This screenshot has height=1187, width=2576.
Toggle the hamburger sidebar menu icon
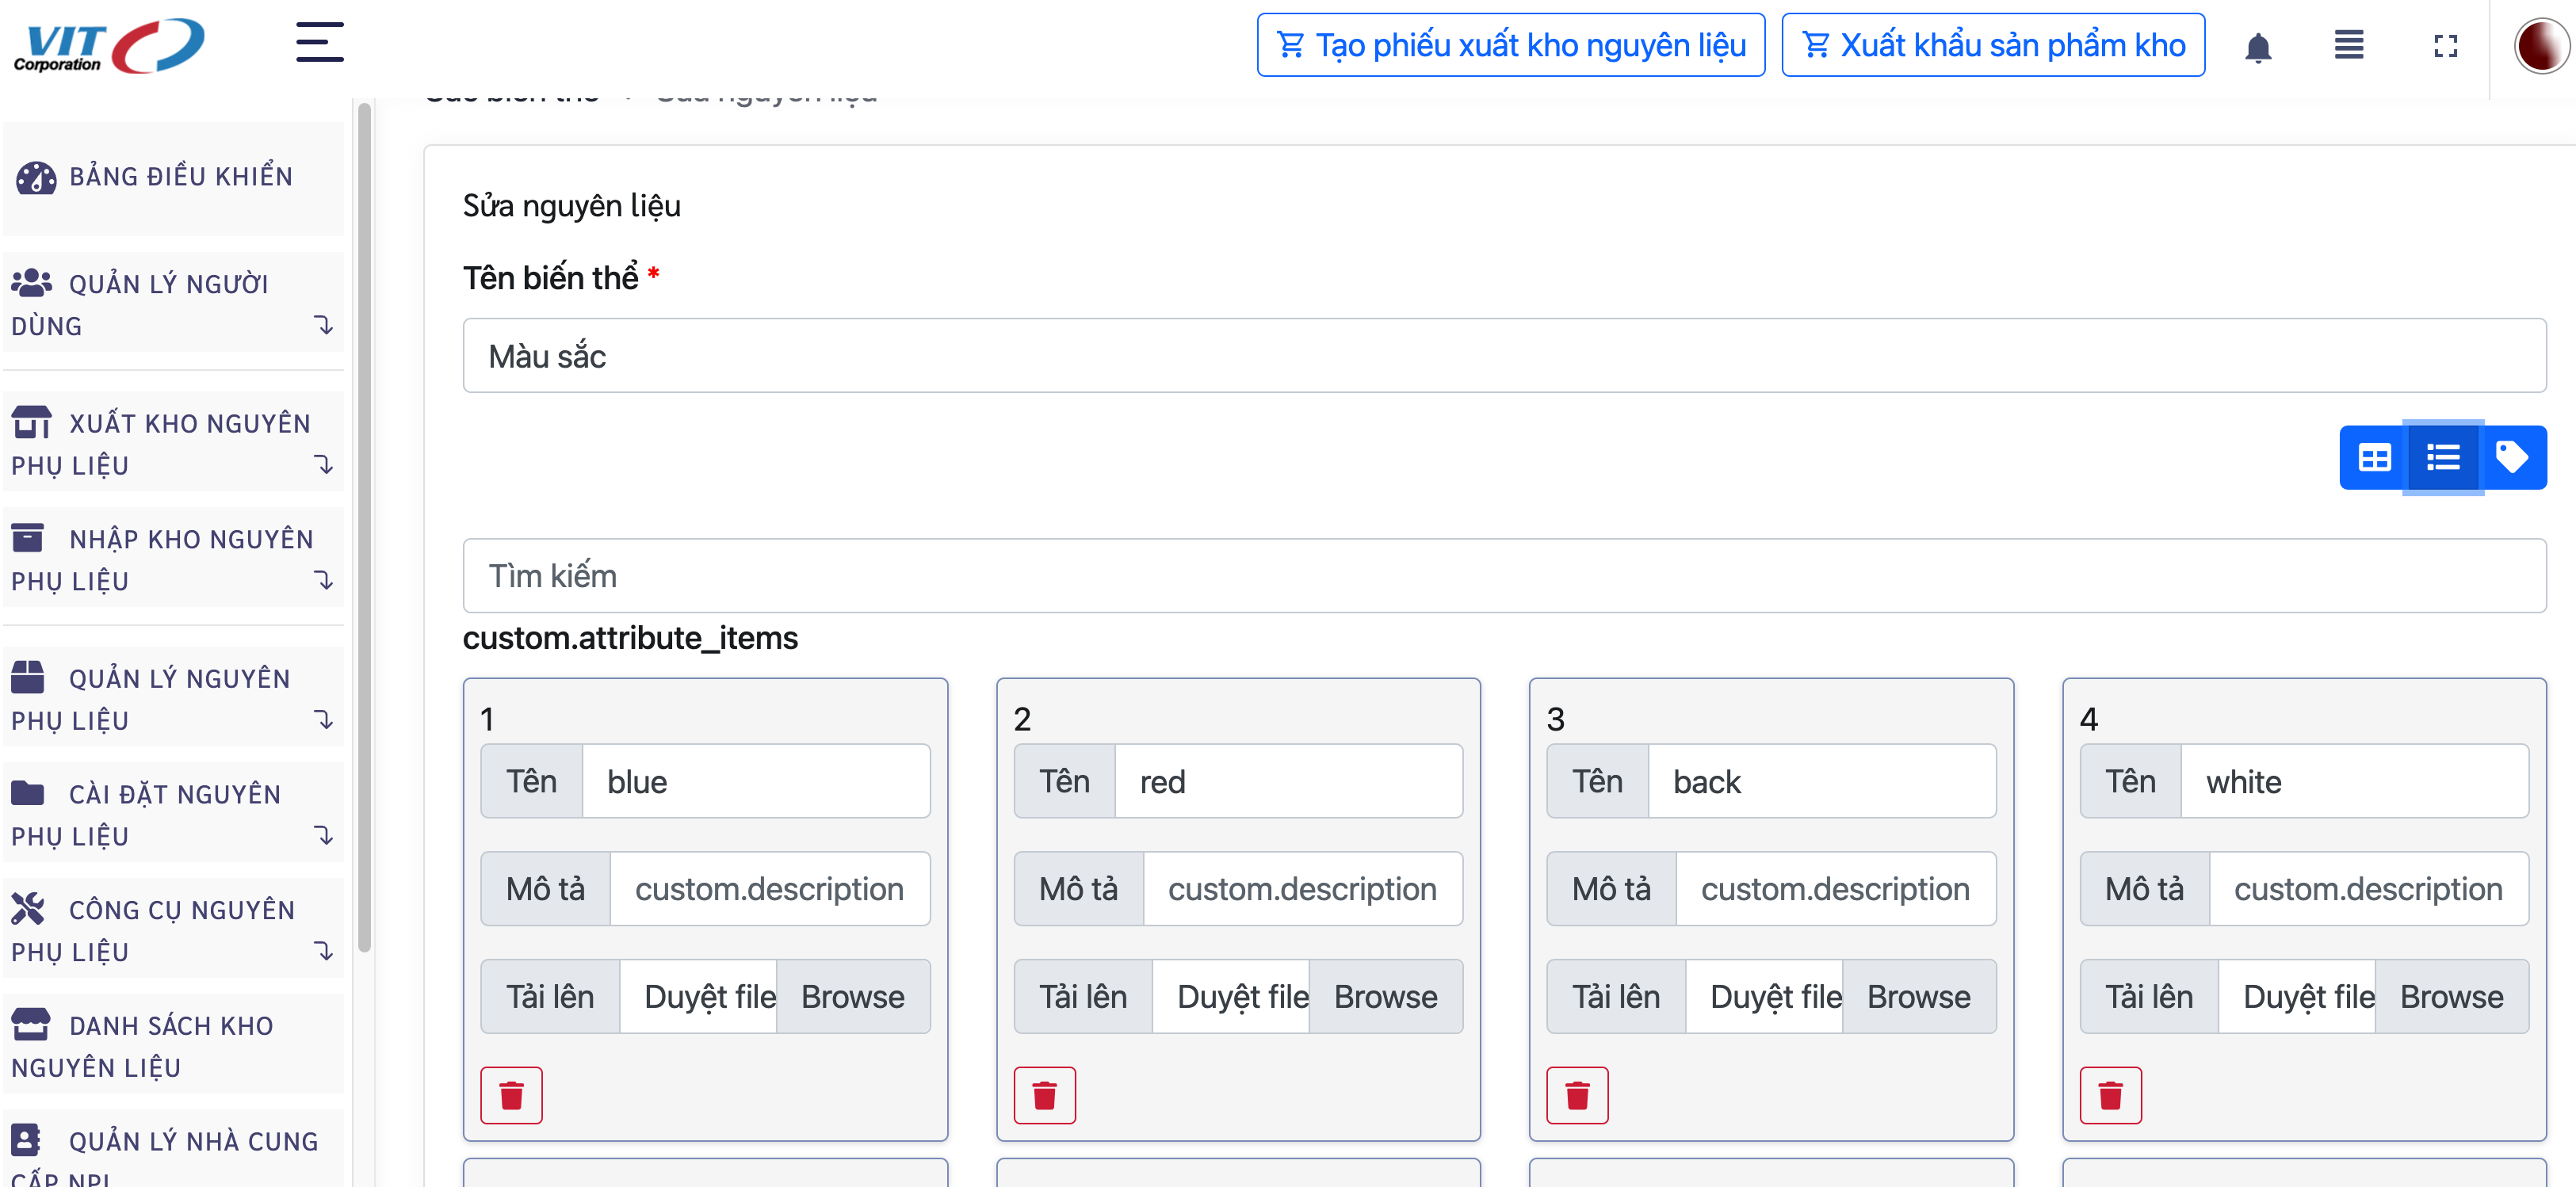pyautogui.click(x=319, y=43)
